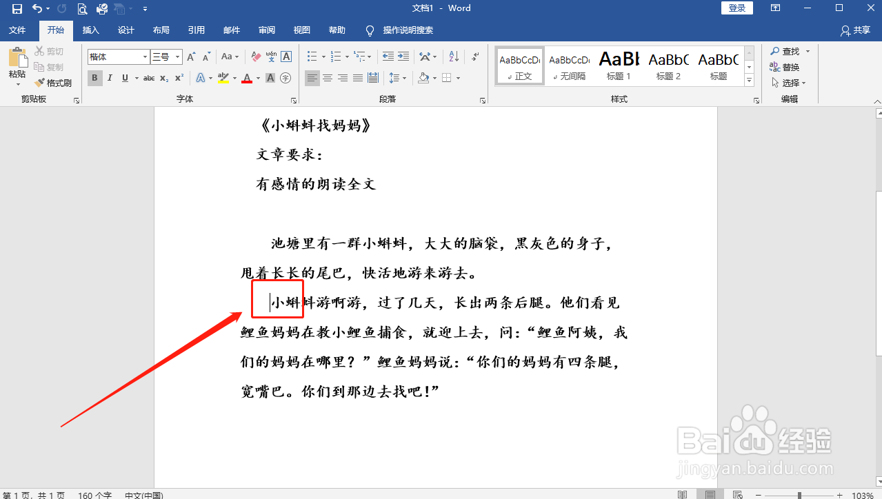Click the 操作说明搜索 search box

408,30
